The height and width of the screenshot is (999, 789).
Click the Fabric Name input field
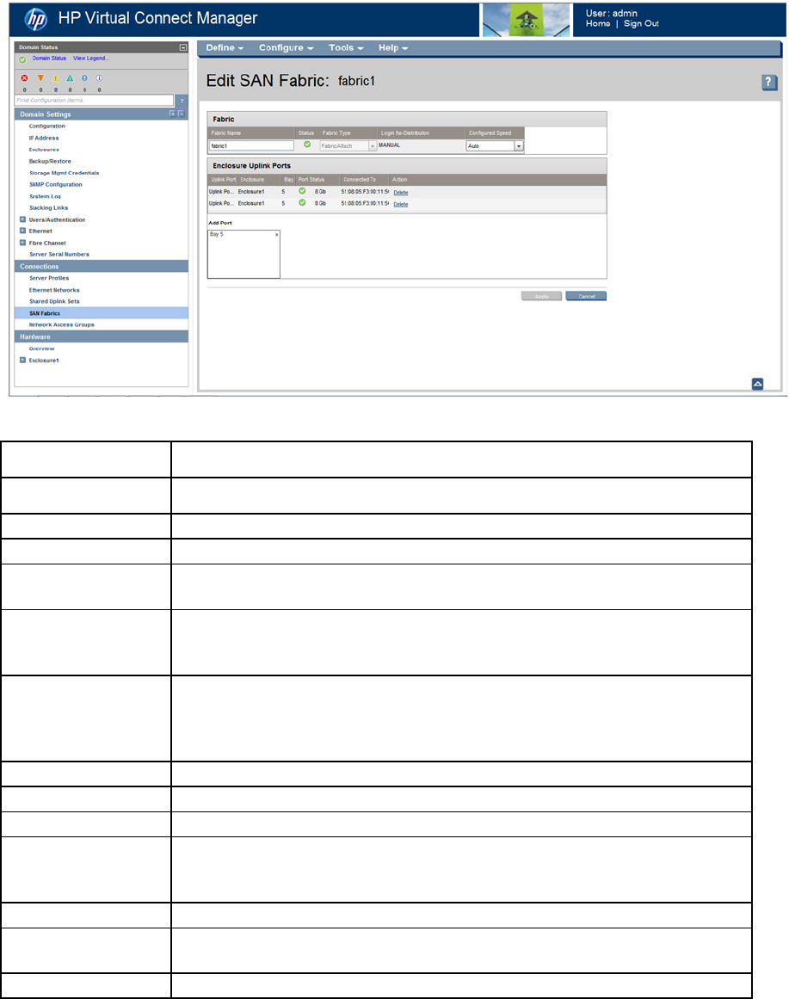pos(251,146)
